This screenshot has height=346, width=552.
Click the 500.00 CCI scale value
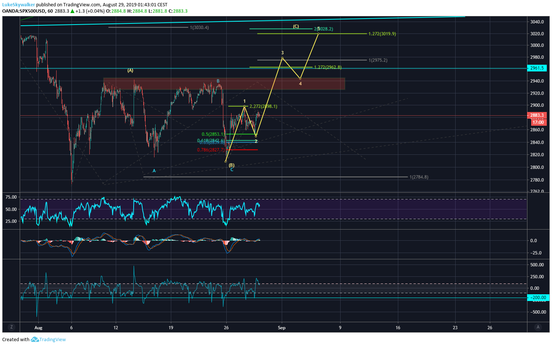(x=537, y=265)
